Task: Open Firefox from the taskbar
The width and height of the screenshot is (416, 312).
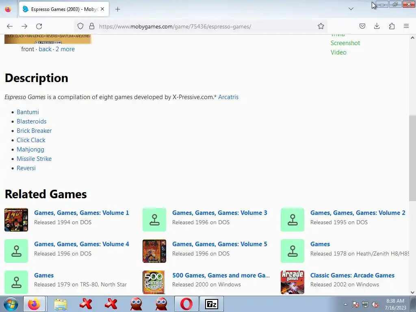Action: tap(34, 304)
